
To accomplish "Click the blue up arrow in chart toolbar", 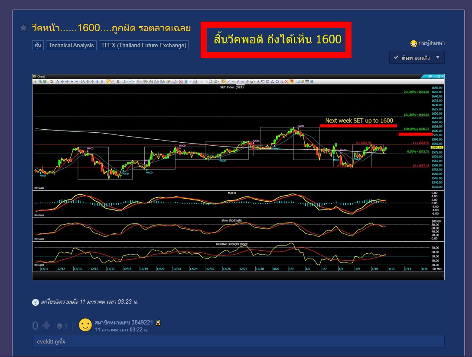I will pos(97,82).
